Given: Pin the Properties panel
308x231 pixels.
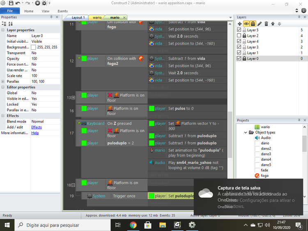Looking at the screenshot, I should tap(51, 17).
